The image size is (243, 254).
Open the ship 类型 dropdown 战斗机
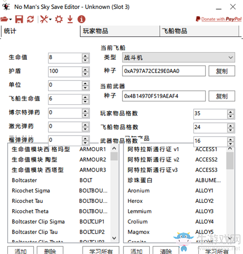[x=178, y=58]
